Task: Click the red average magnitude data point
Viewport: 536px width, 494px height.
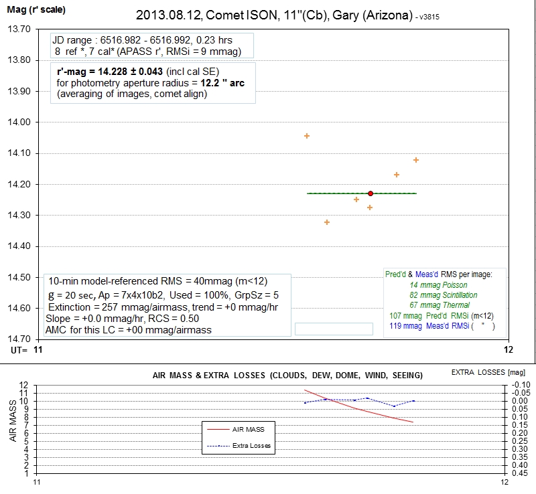Action: tap(371, 193)
